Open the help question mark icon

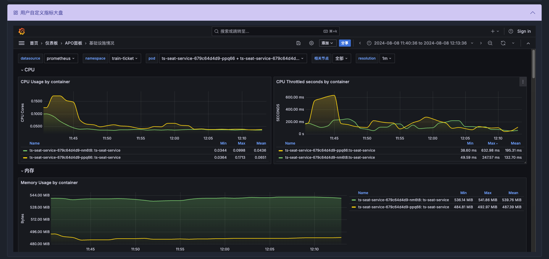click(511, 31)
